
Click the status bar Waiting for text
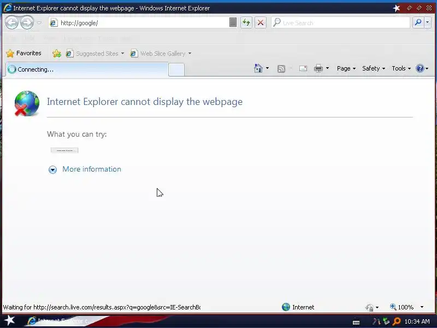click(x=102, y=307)
